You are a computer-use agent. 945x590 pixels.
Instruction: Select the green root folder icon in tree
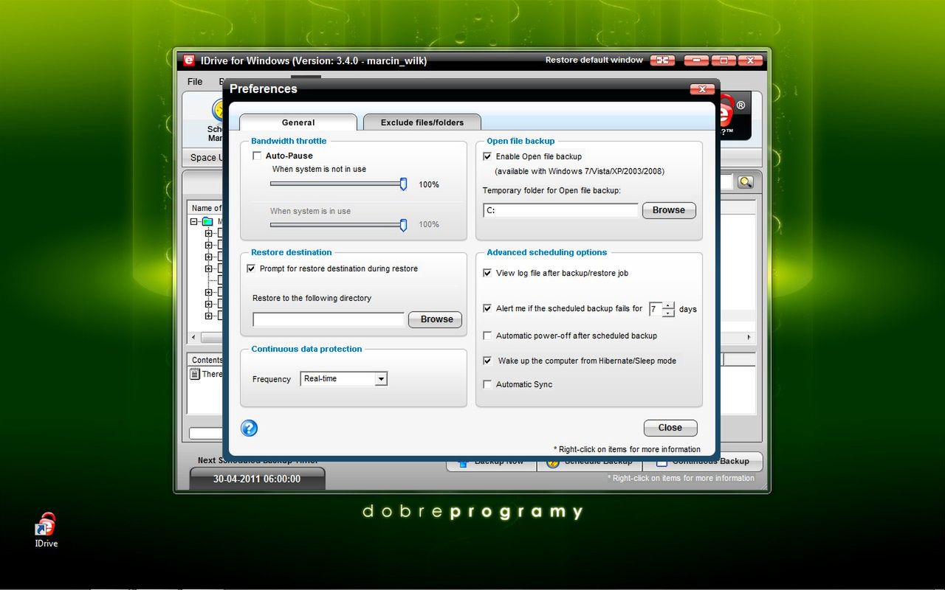(x=207, y=221)
